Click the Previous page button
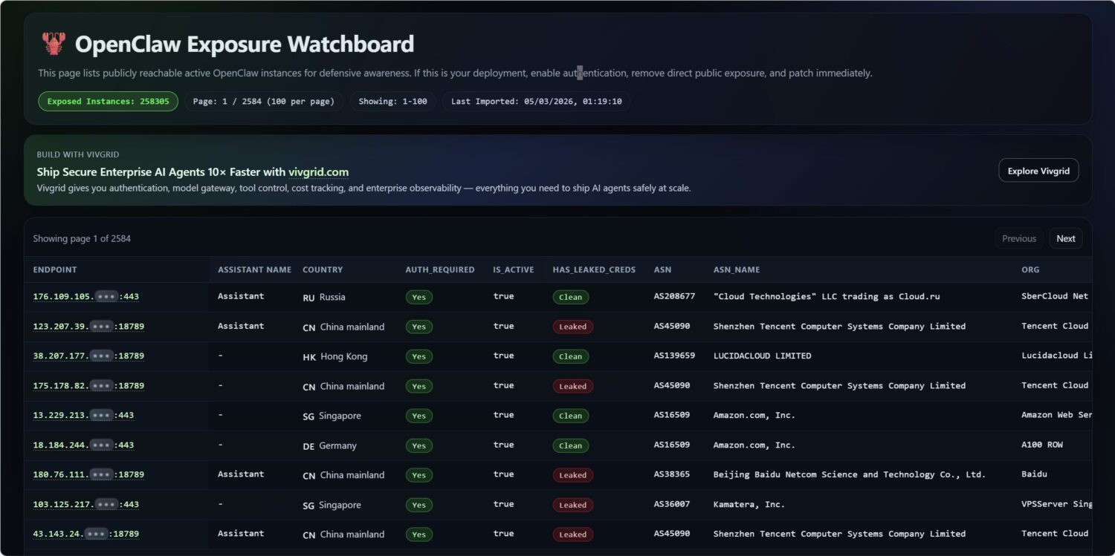 pyautogui.click(x=1018, y=238)
